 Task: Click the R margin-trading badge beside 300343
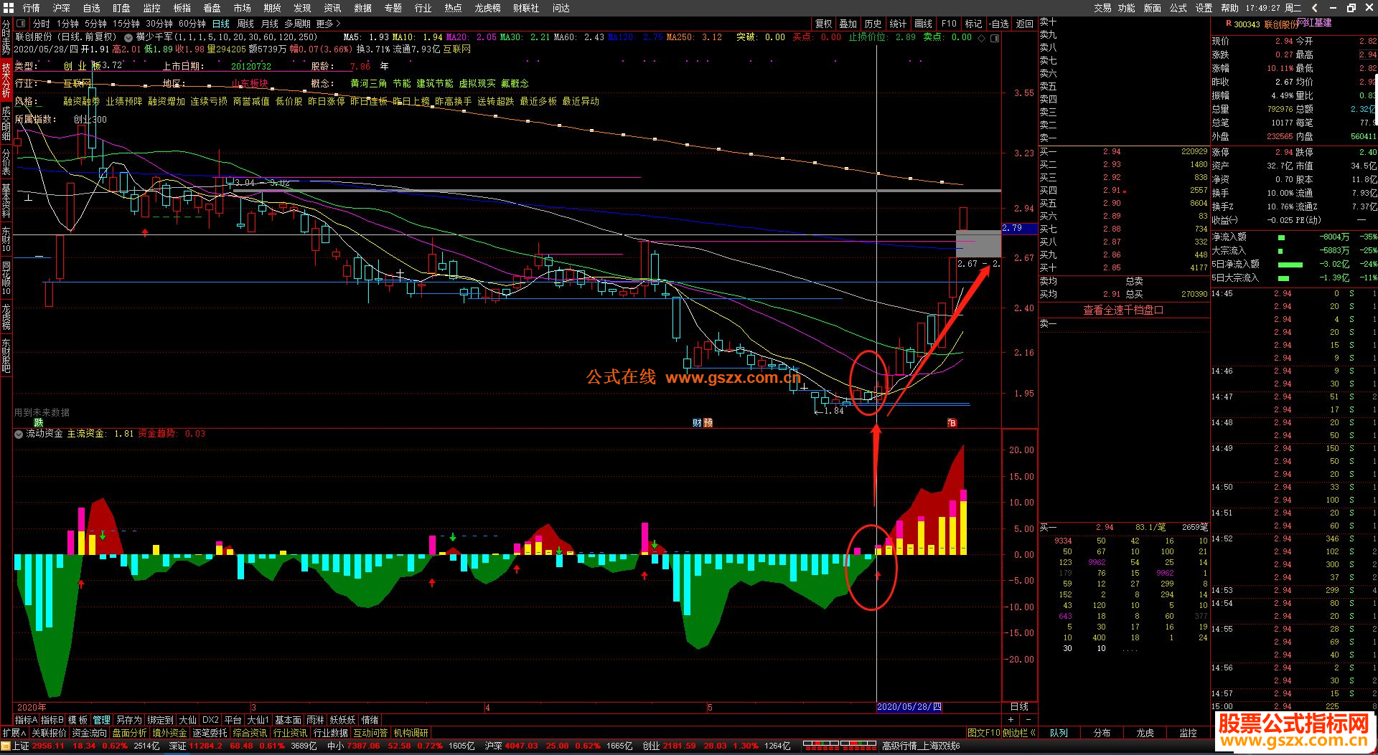(1229, 24)
